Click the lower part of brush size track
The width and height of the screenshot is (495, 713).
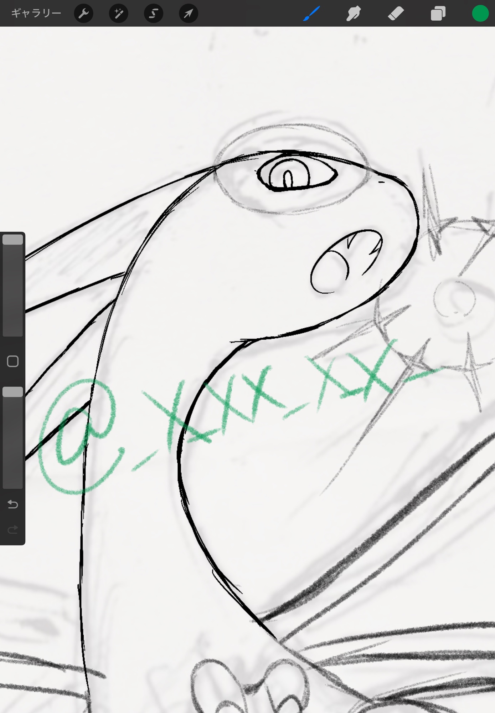pos(13,314)
